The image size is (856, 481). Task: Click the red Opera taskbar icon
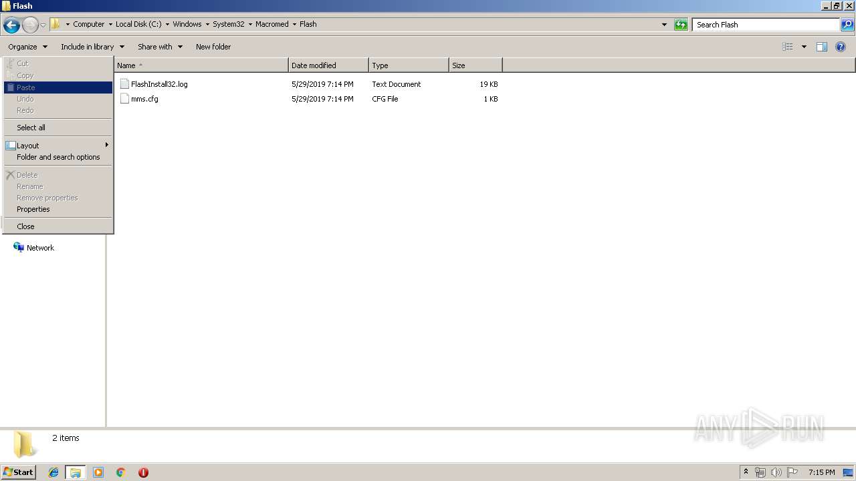point(143,472)
